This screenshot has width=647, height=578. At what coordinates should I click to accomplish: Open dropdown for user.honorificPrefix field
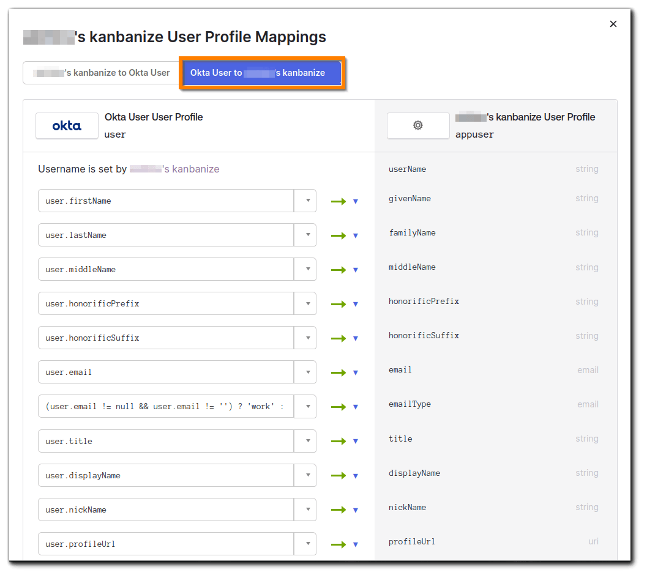[305, 303]
